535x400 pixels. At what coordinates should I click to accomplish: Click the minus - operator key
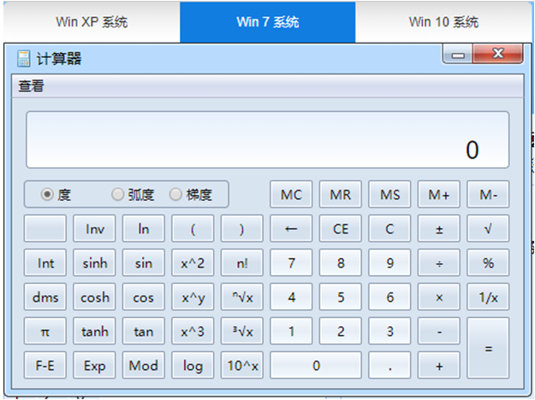pyautogui.click(x=439, y=331)
